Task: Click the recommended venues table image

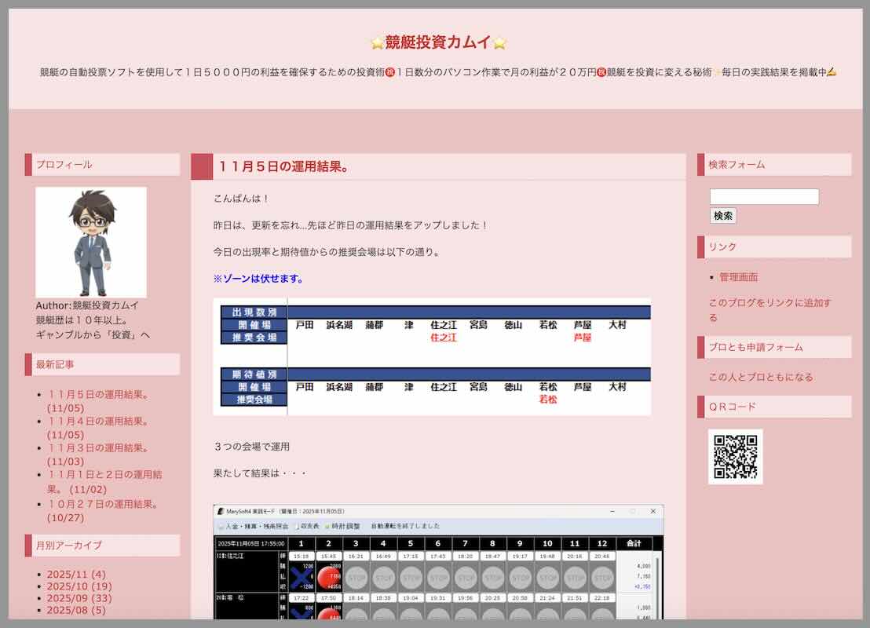Action: 432,356
